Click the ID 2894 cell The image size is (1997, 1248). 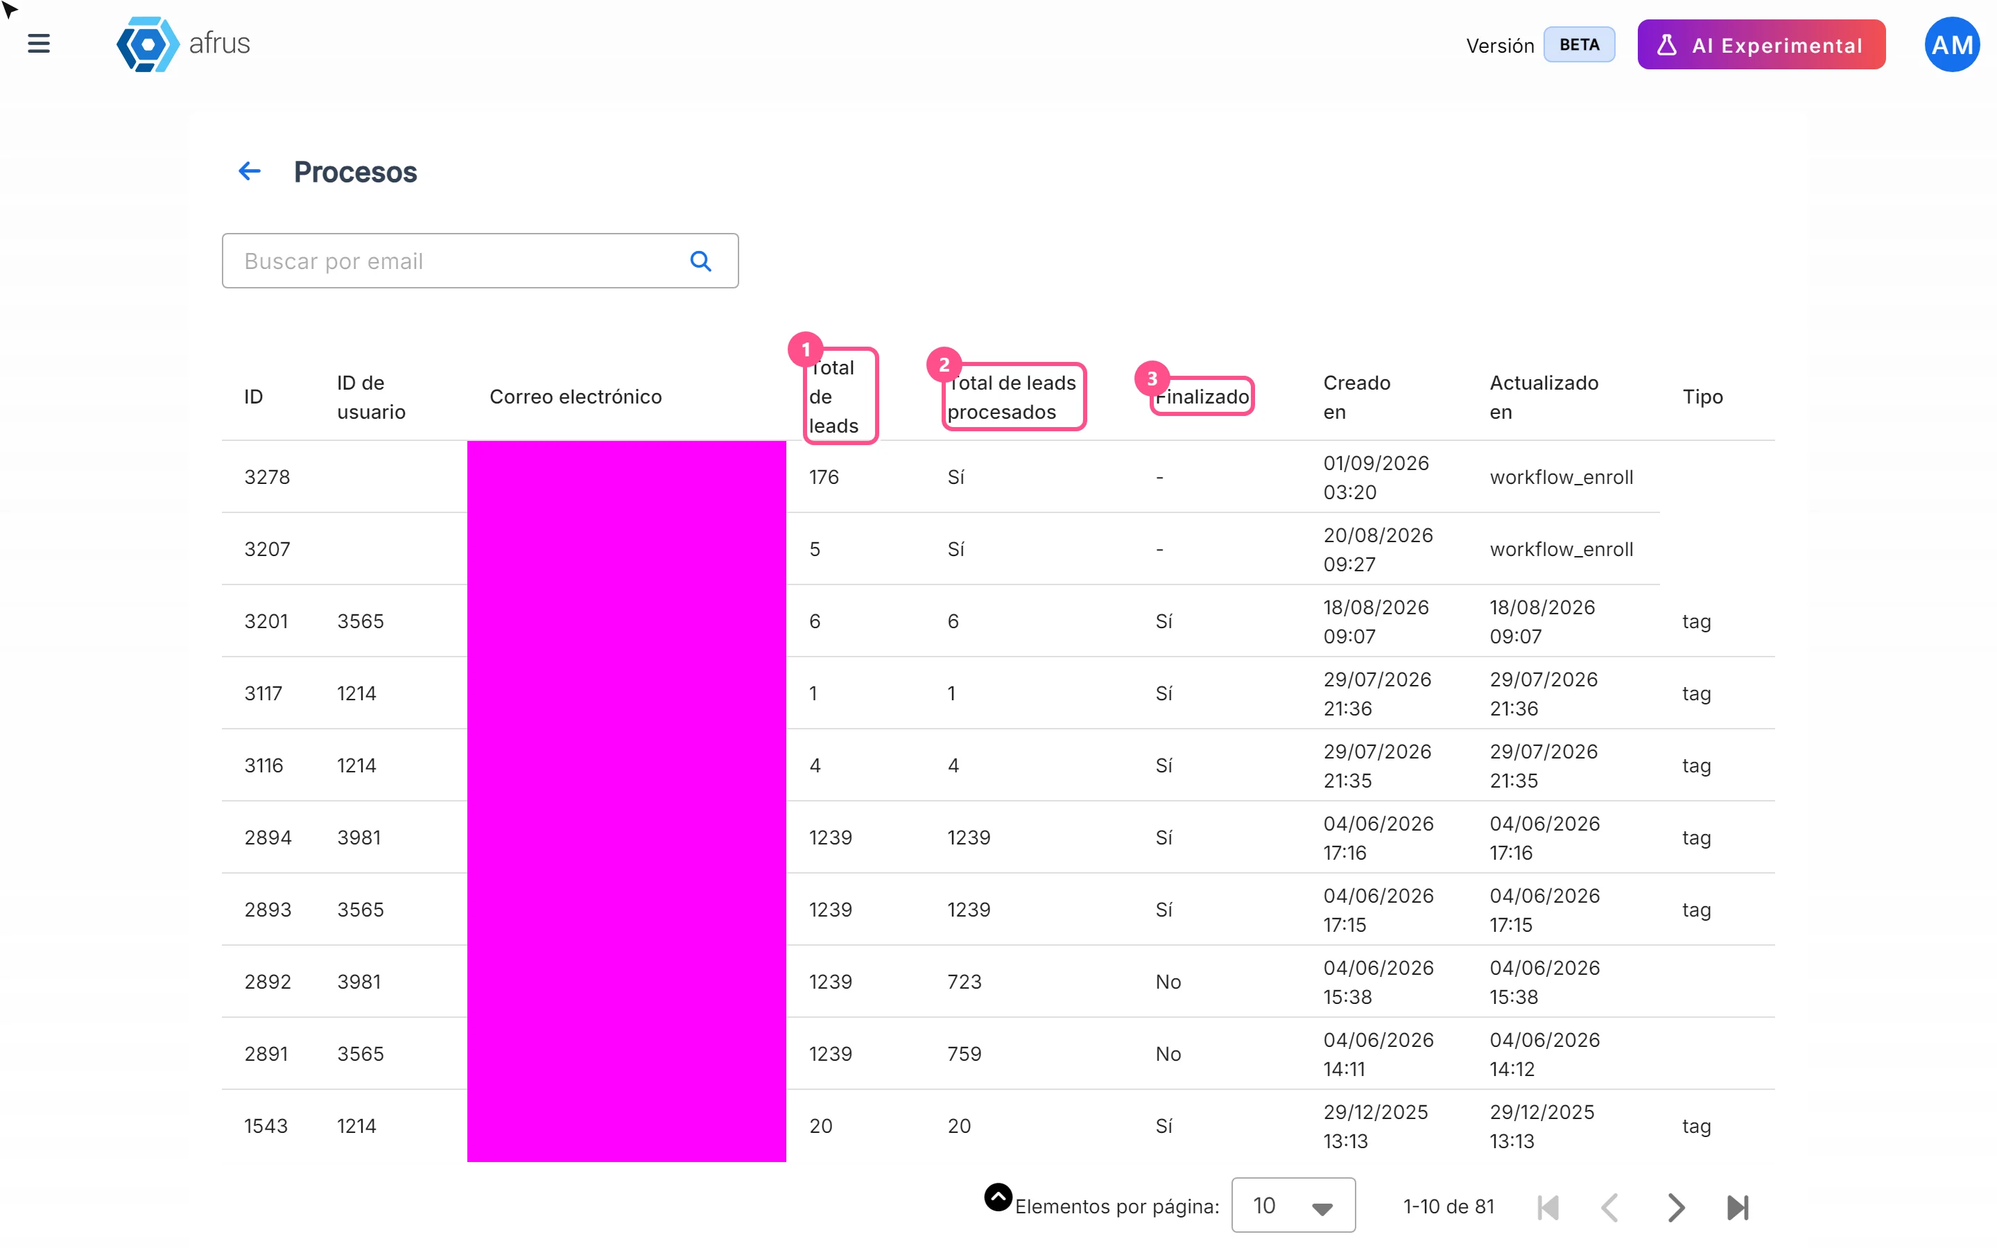[268, 838]
